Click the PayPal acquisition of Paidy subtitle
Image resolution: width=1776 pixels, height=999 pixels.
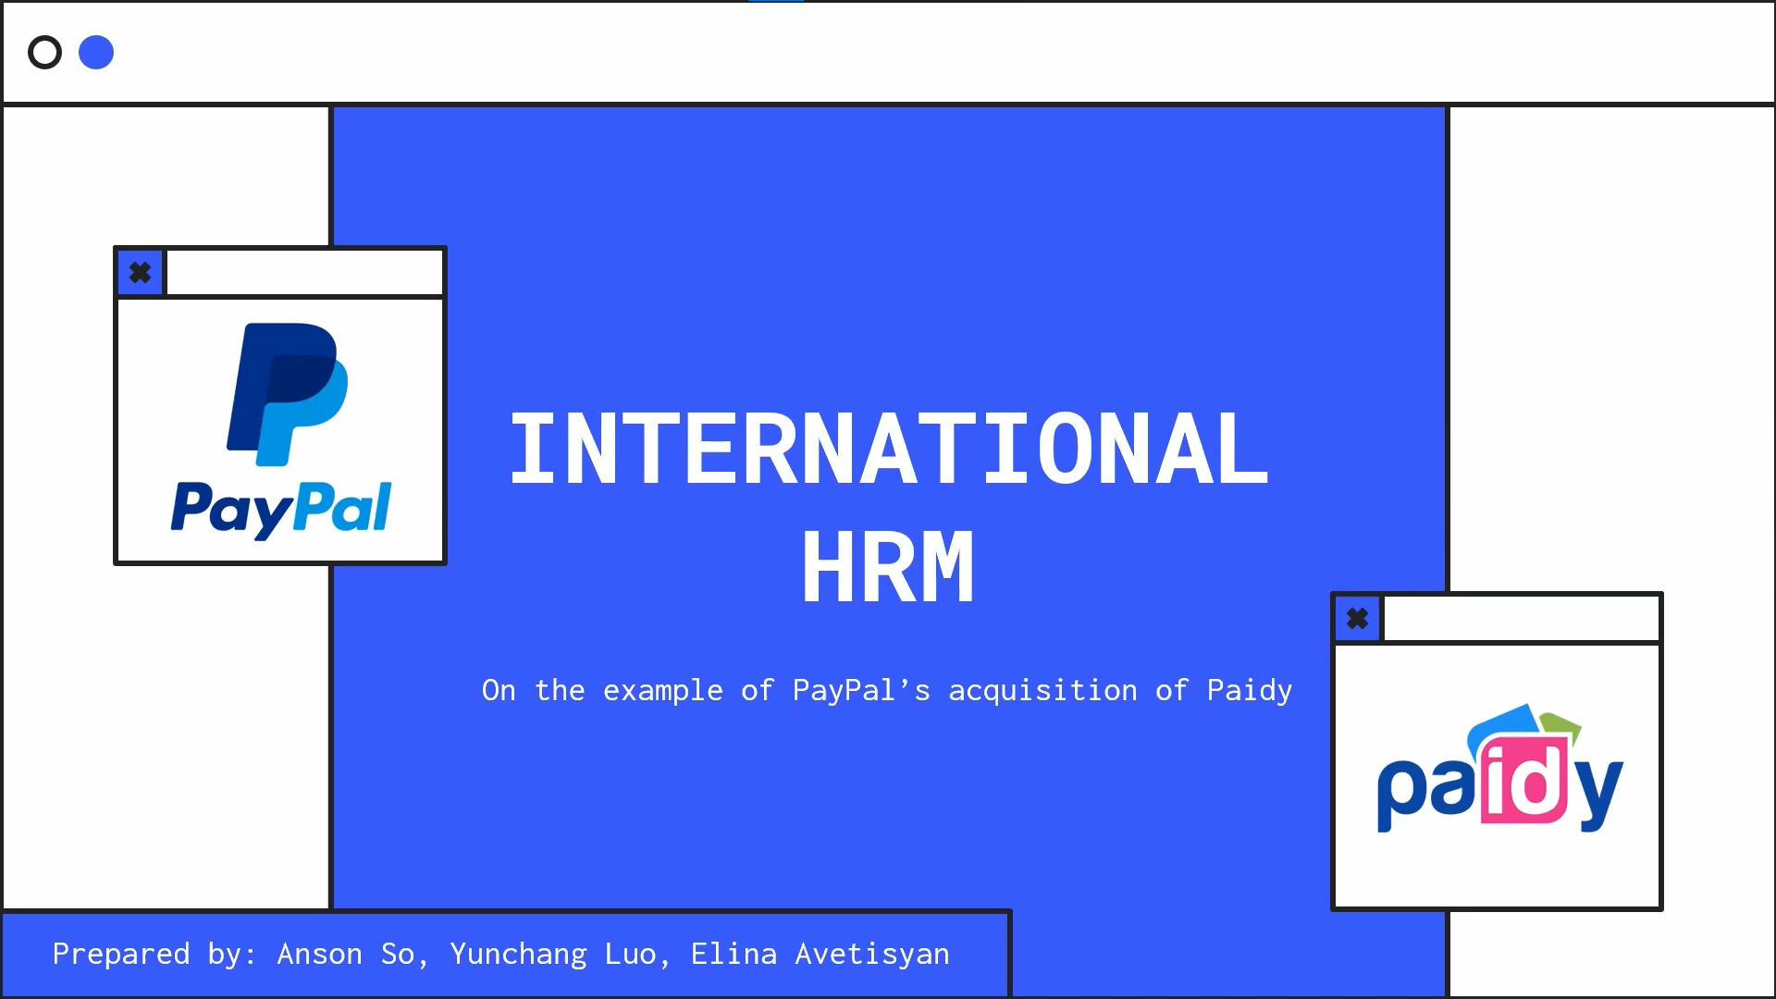pyautogui.click(x=886, y=690)
